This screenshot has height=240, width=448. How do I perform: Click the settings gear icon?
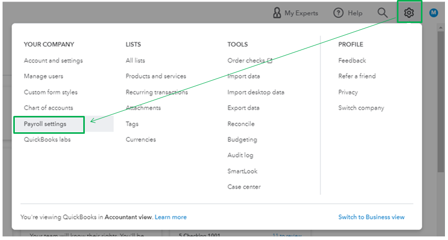[409, 13]
